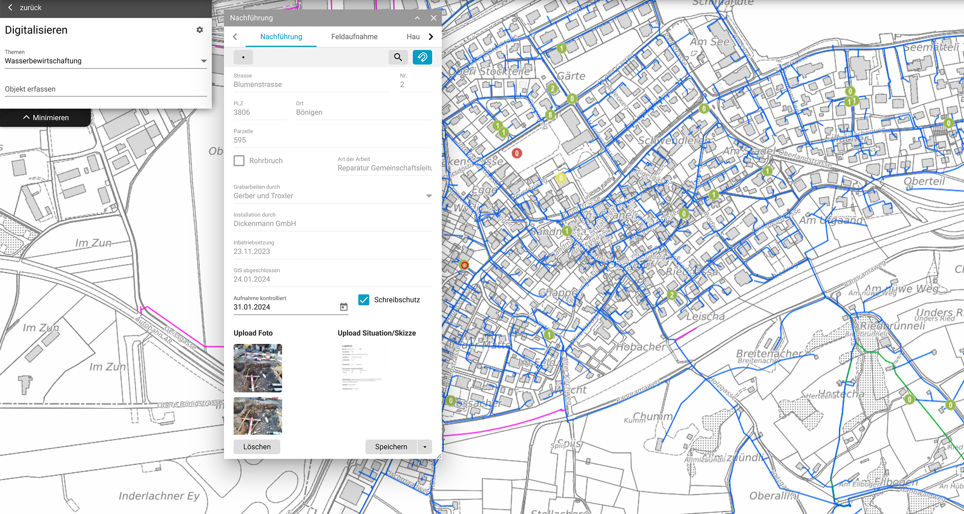Disable the Schreibschutz checkbox
The width and height of the screenshot is (964, 514).
364,300
